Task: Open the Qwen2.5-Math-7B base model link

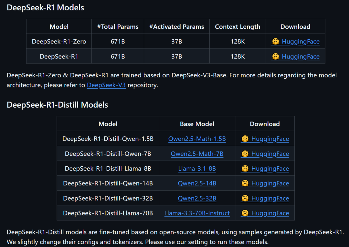Action: click(x=197, y=154)
